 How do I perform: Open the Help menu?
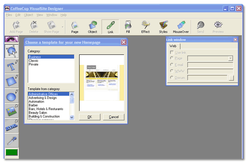63,15
